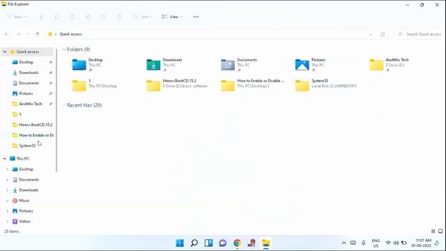The height and width of the screenshot is (251, 446).
Task: Select Music under This PC
Action: coord(24,200)
